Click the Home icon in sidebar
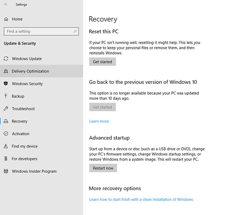 coord(6,19)
